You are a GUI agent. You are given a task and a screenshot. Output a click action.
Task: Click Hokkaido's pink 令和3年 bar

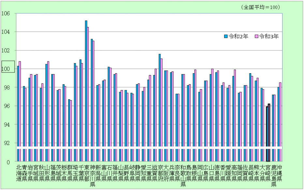[20, 111]
